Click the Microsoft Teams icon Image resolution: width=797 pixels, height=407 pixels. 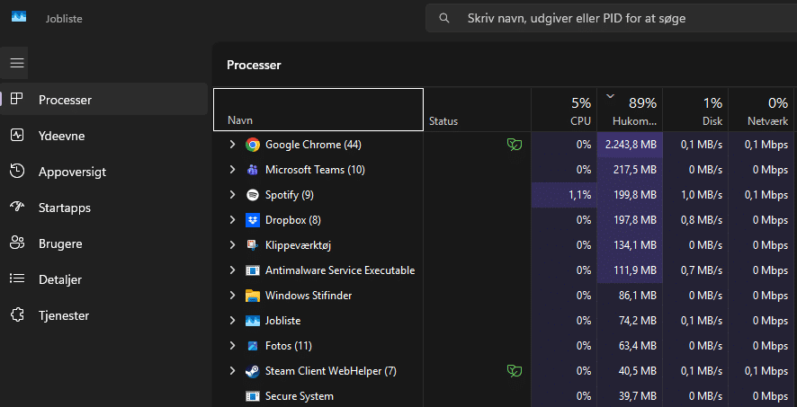coord(253,170)
